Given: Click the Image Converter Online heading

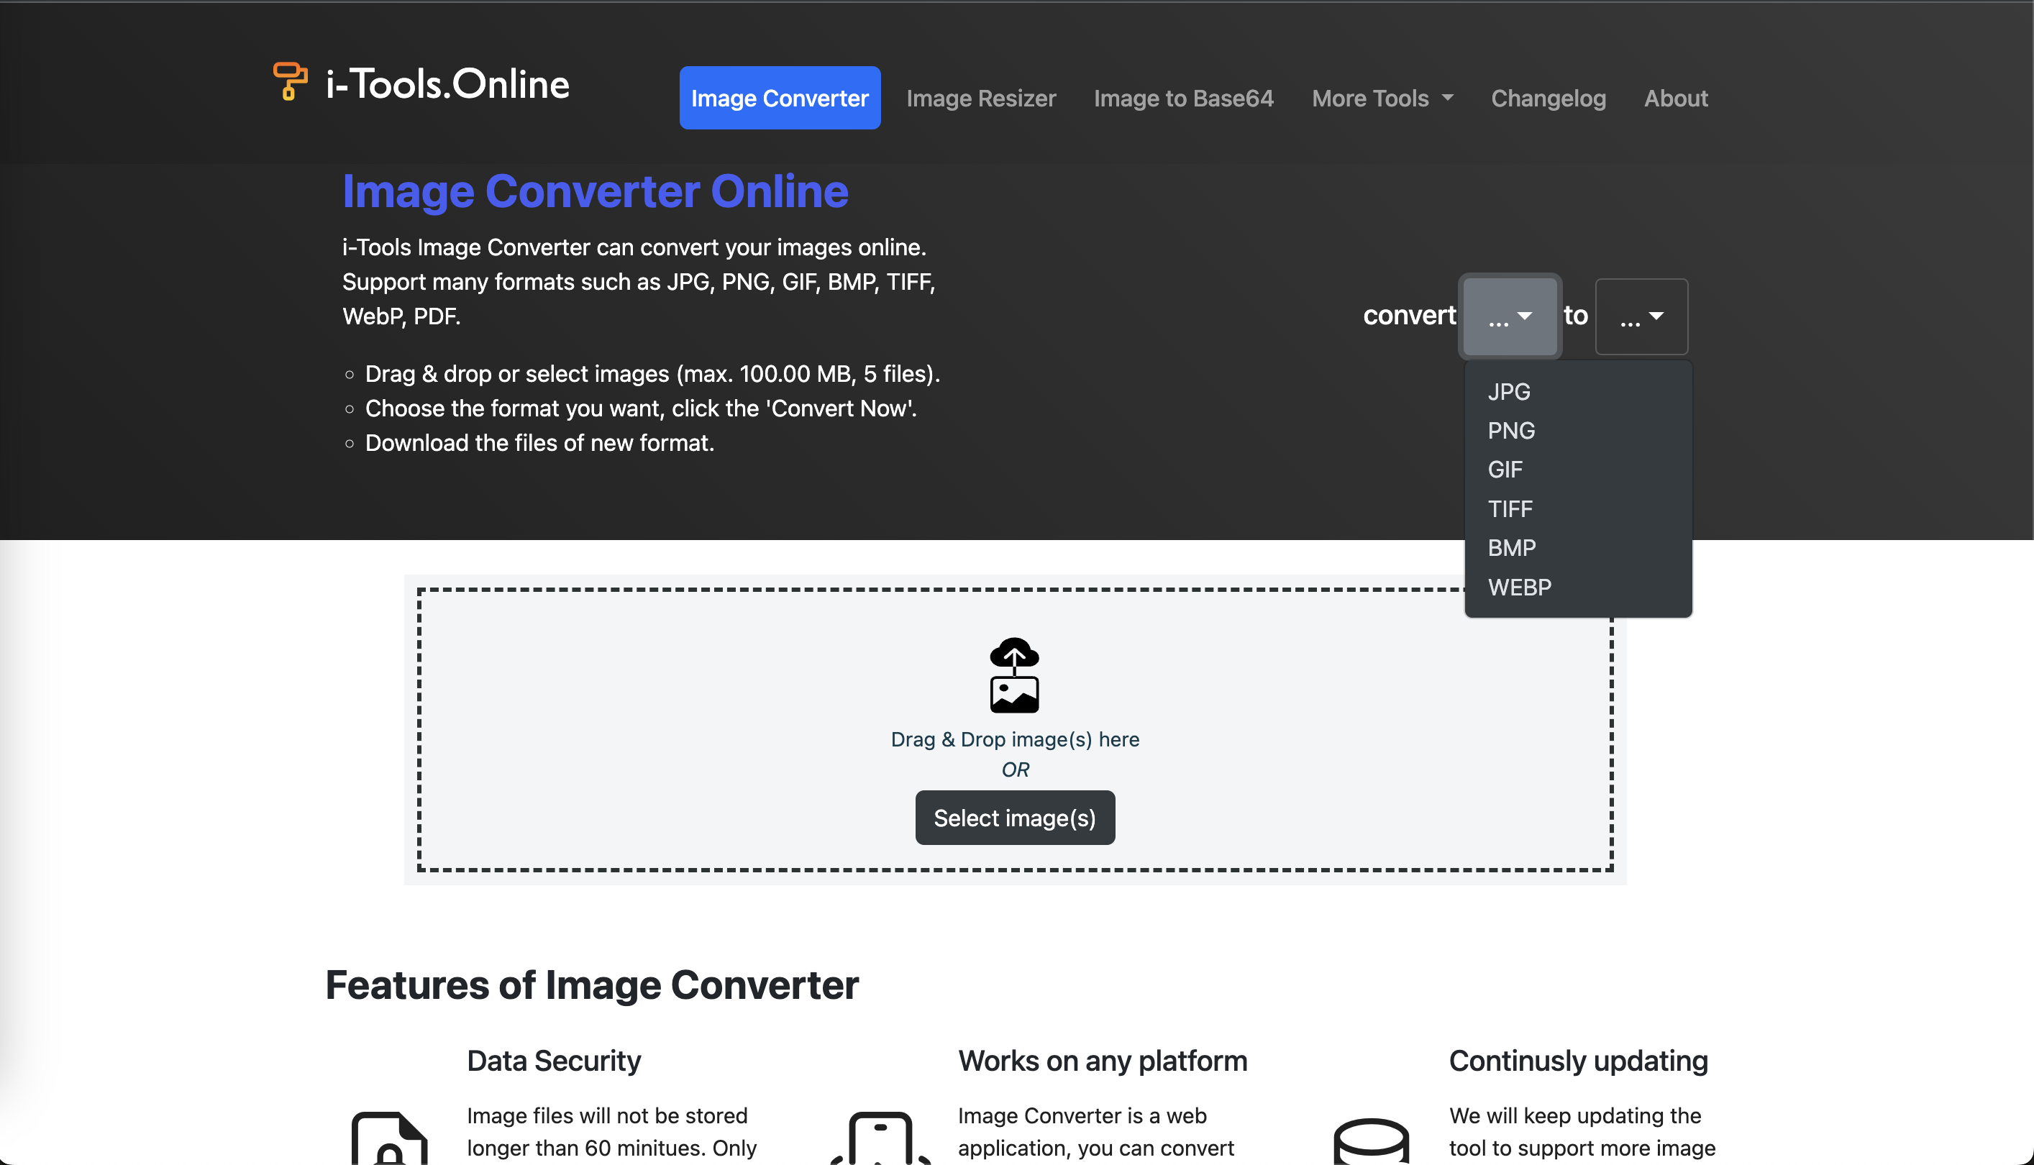Looking at the screenshot, I should pyautogui.click(x=596, y=191).
